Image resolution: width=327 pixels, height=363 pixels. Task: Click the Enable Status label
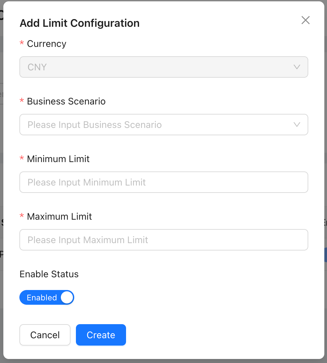pyautogui.click(x=49, y=274)
